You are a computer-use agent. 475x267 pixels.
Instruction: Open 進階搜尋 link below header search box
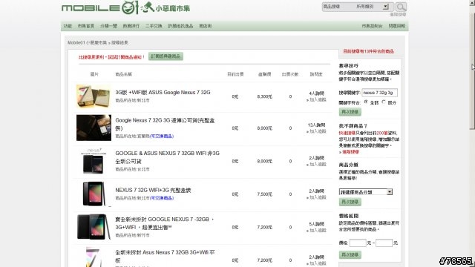[398, 15]
